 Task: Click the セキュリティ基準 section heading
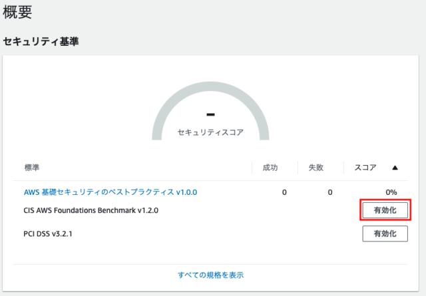click(x=41, y=41)
